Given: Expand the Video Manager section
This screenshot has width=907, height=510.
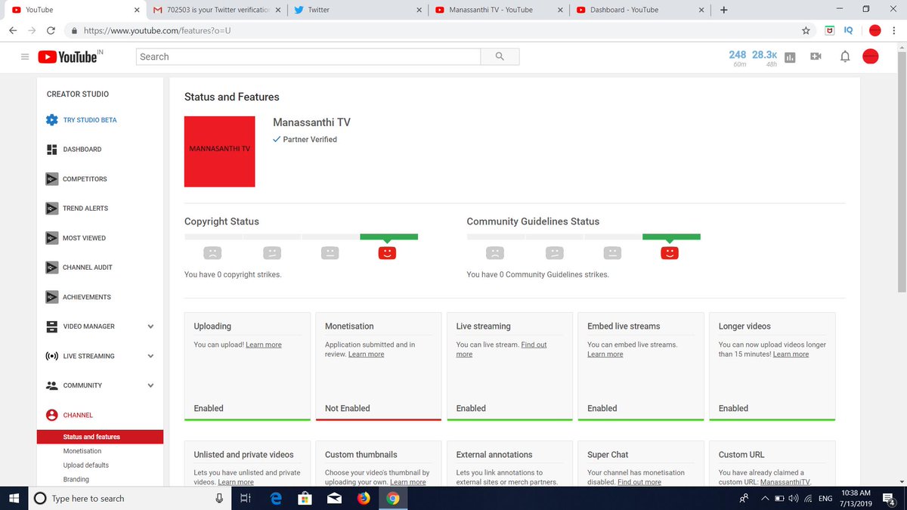Looking at the screenshot, I should tap(150, 326).
